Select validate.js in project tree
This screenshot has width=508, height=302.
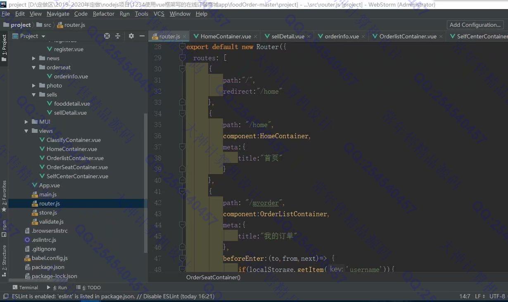51,222
